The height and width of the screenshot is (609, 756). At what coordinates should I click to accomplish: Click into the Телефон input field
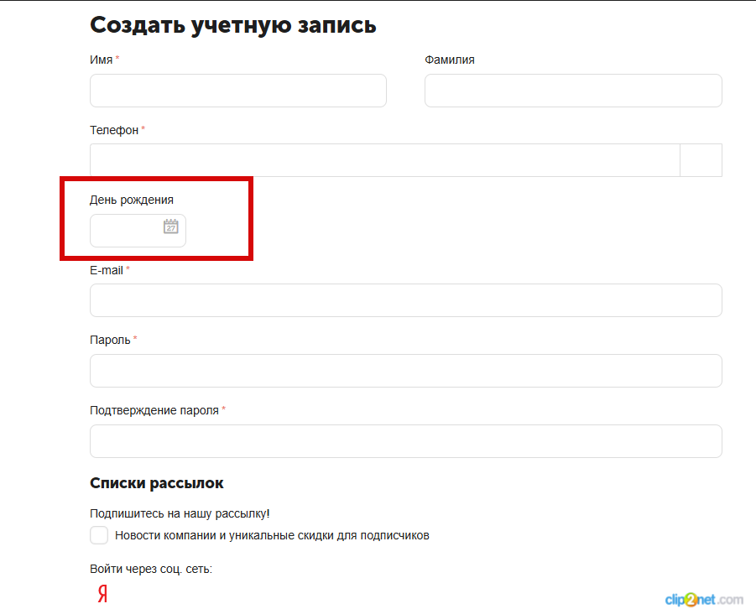pyautogui.click(x=384, y=160)
